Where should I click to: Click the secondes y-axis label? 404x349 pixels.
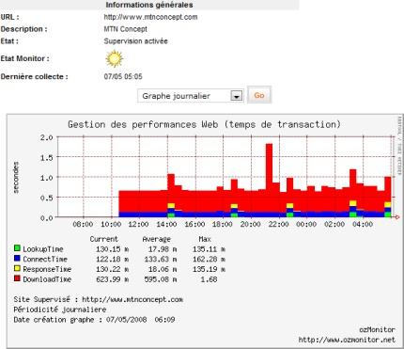click(16, 177)
